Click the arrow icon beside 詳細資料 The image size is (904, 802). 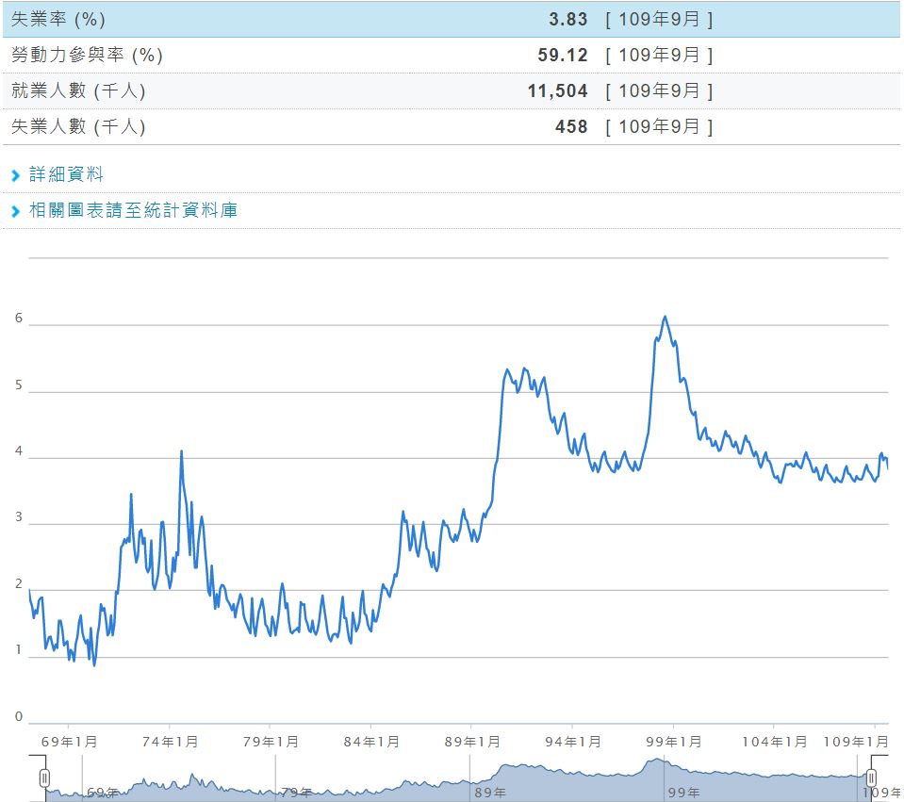[15, 174]
